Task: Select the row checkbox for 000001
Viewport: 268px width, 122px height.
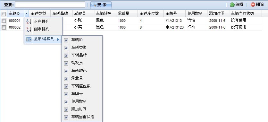Action: click(x=4, y=21)
